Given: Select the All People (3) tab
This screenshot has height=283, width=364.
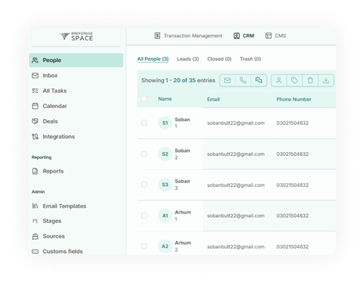Looking at the screenshot, I should coord(153,59).
